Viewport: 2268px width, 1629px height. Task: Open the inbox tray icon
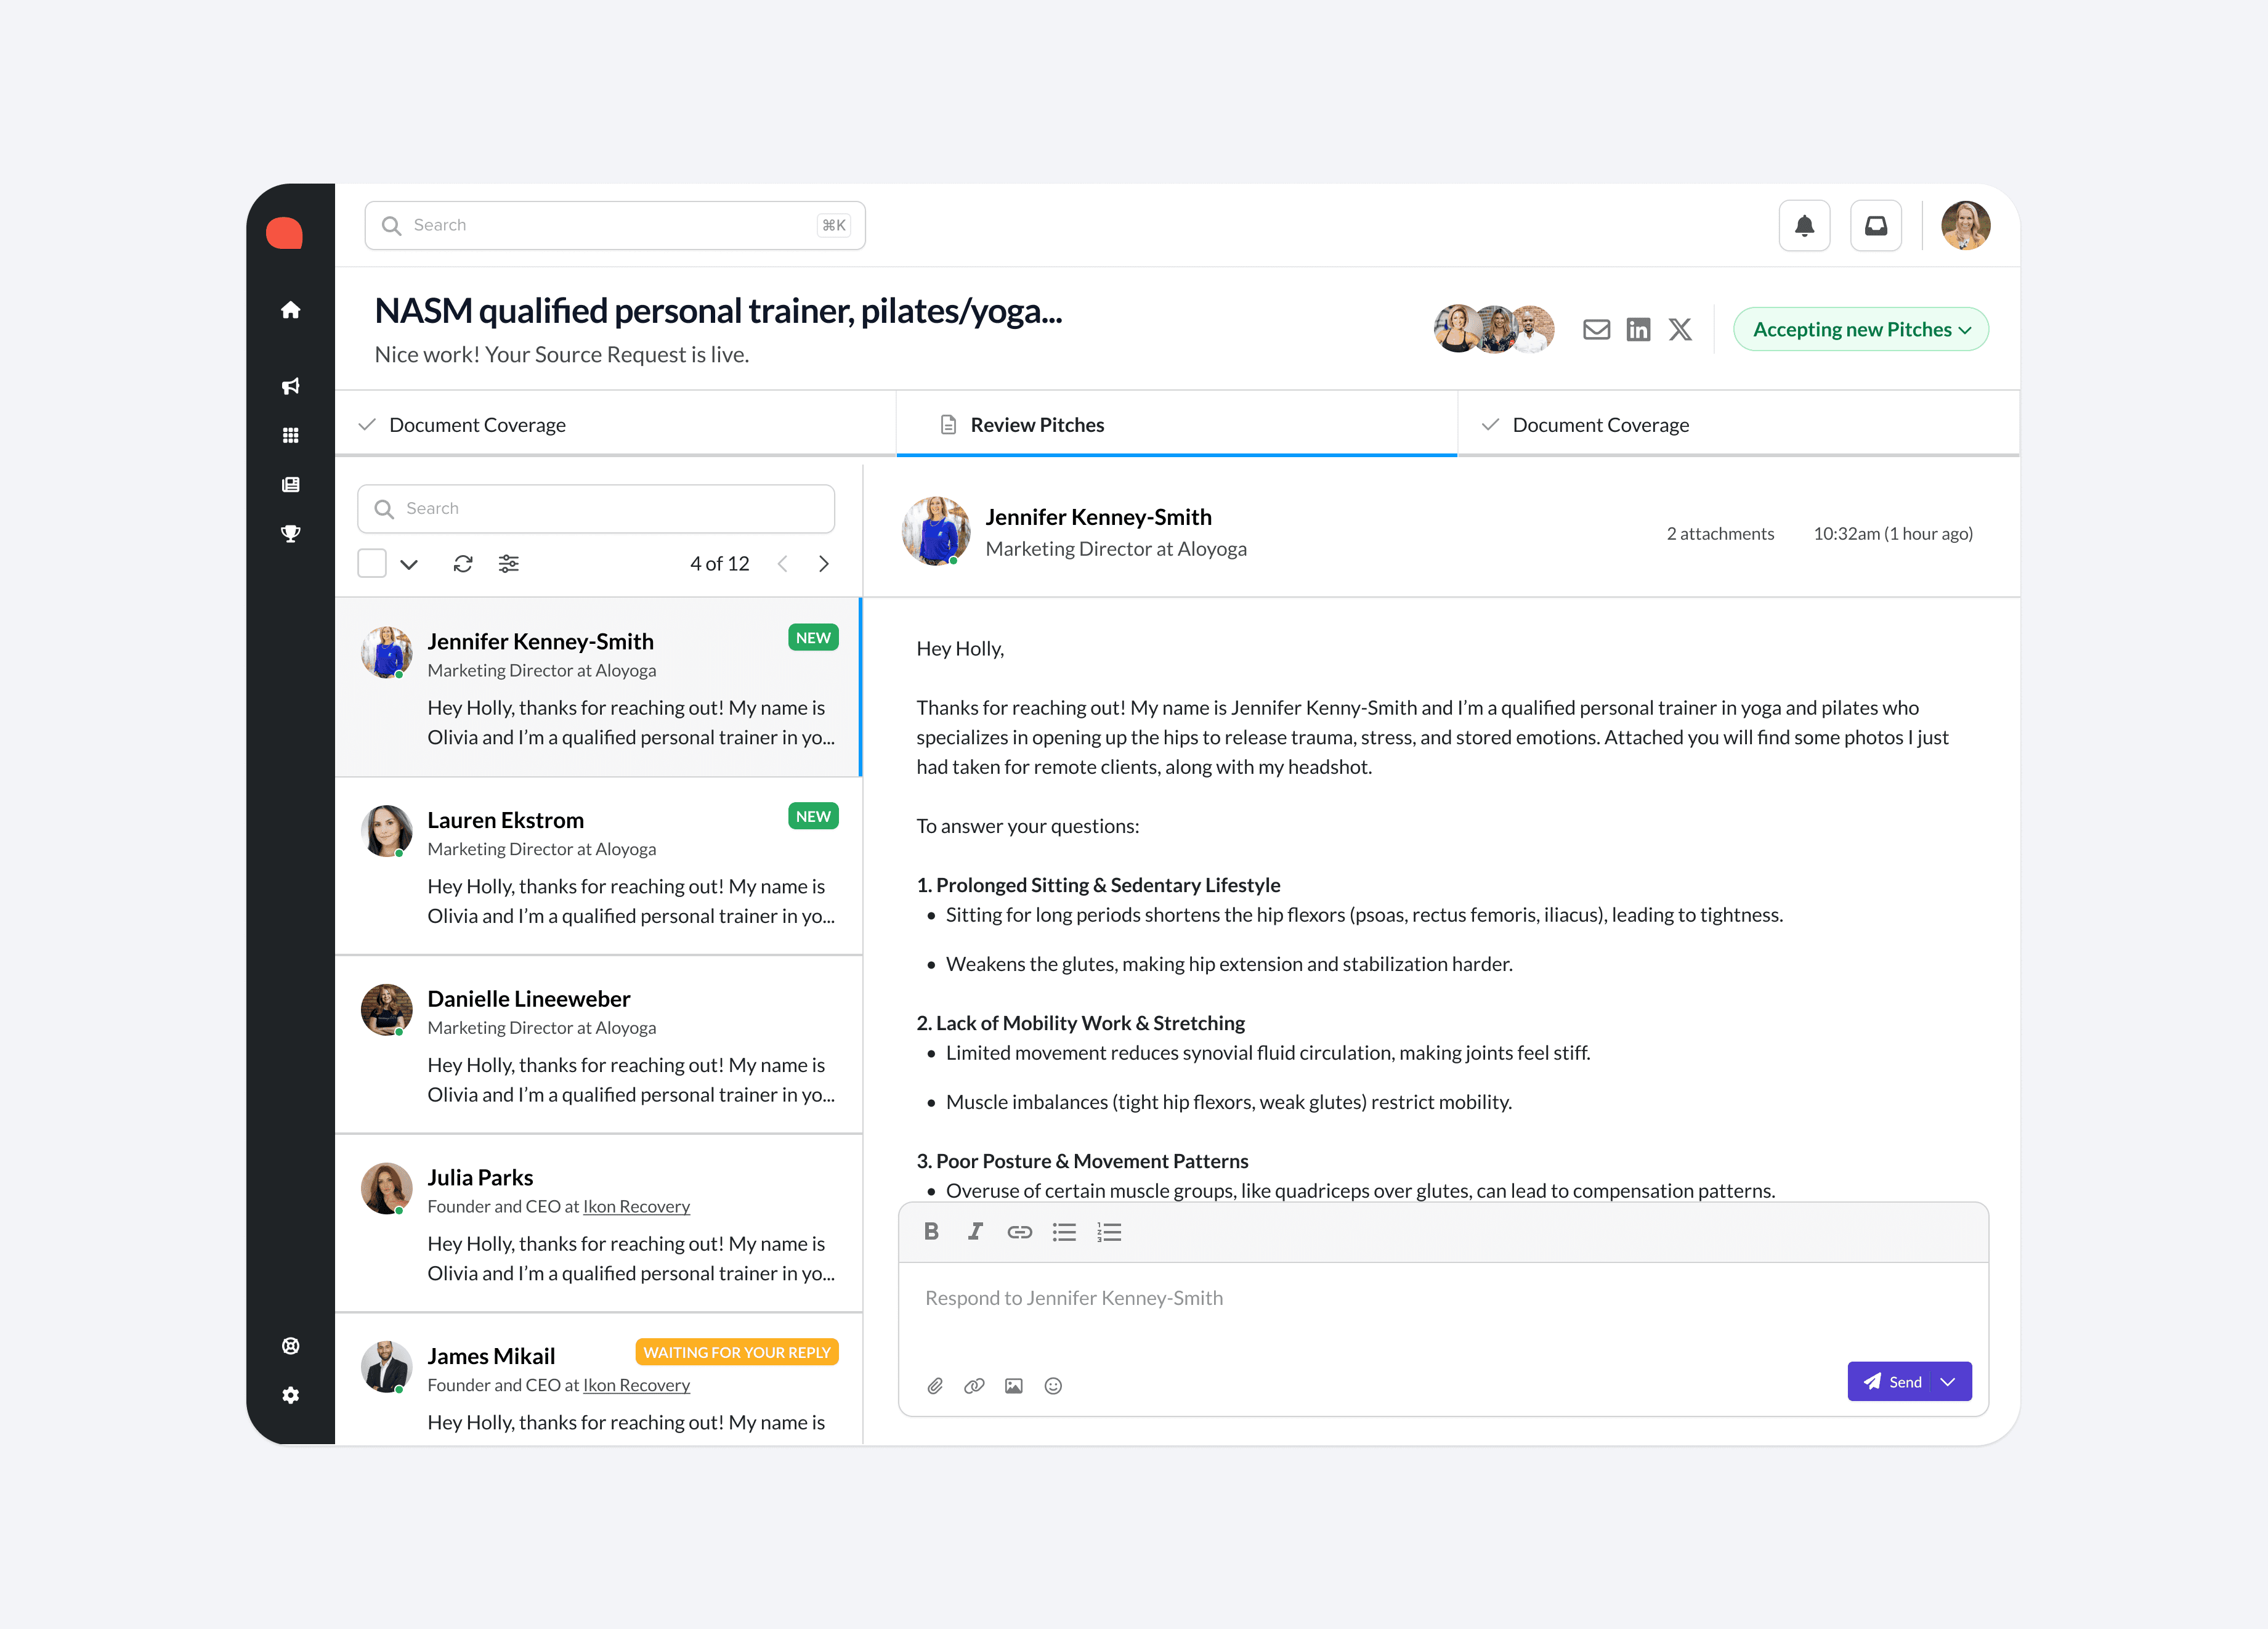(1875, 226)
